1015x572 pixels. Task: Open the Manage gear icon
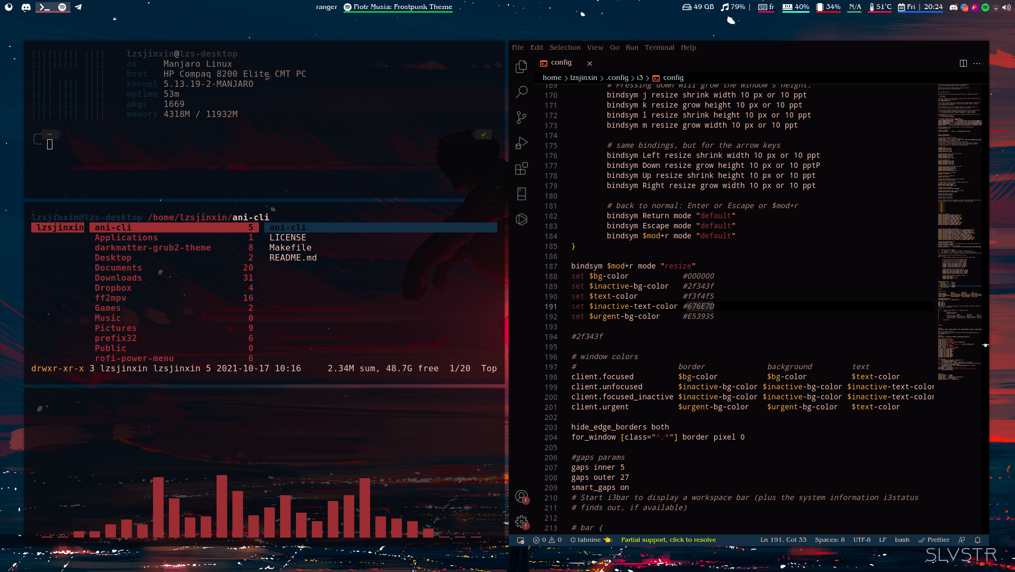(522, 522)
